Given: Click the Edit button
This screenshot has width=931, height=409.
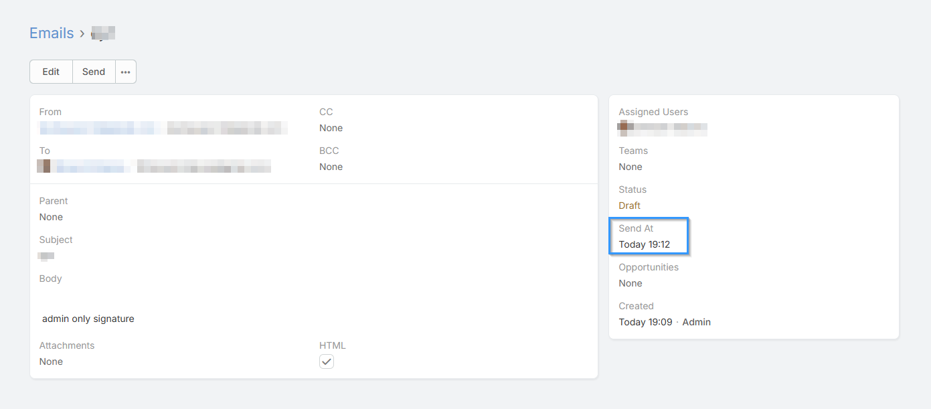Looking at the screenshot, I should coord(51,72).
